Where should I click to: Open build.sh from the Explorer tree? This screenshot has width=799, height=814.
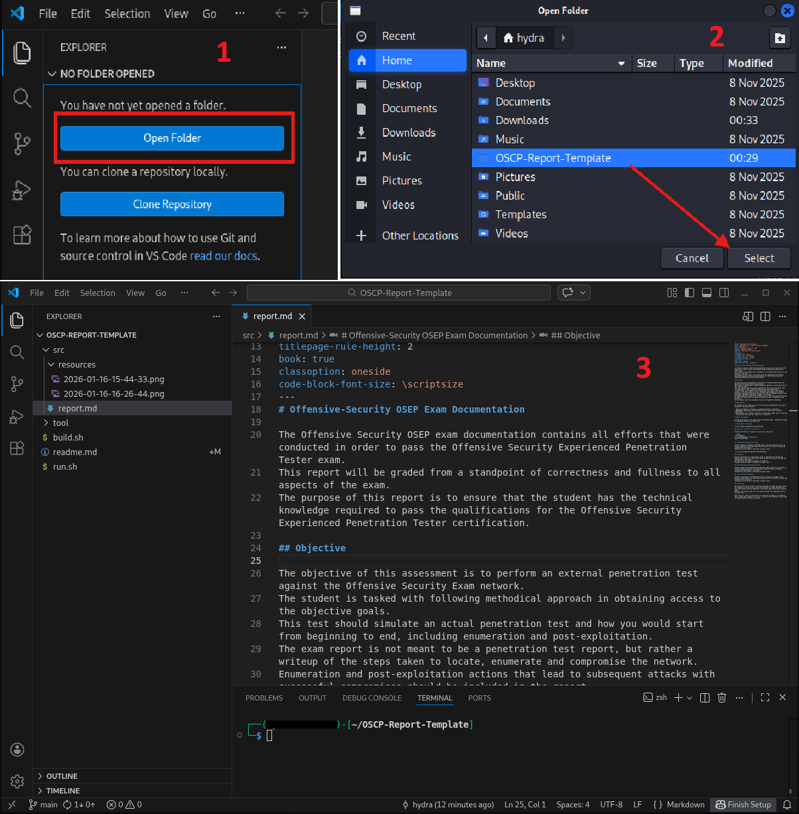click(133, 437)
